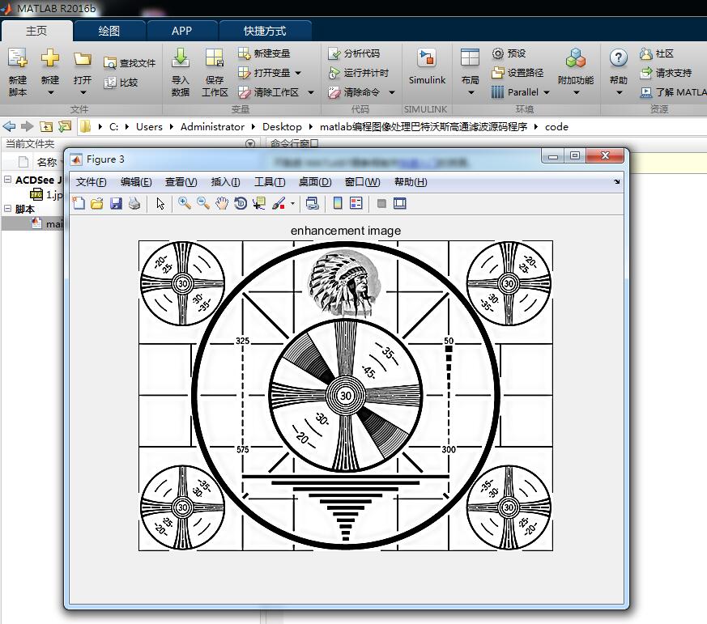Open 附加功能 add-ons menu
This screenshot has height=624, width=707.
pyautogui.click(x=576, y=71)
